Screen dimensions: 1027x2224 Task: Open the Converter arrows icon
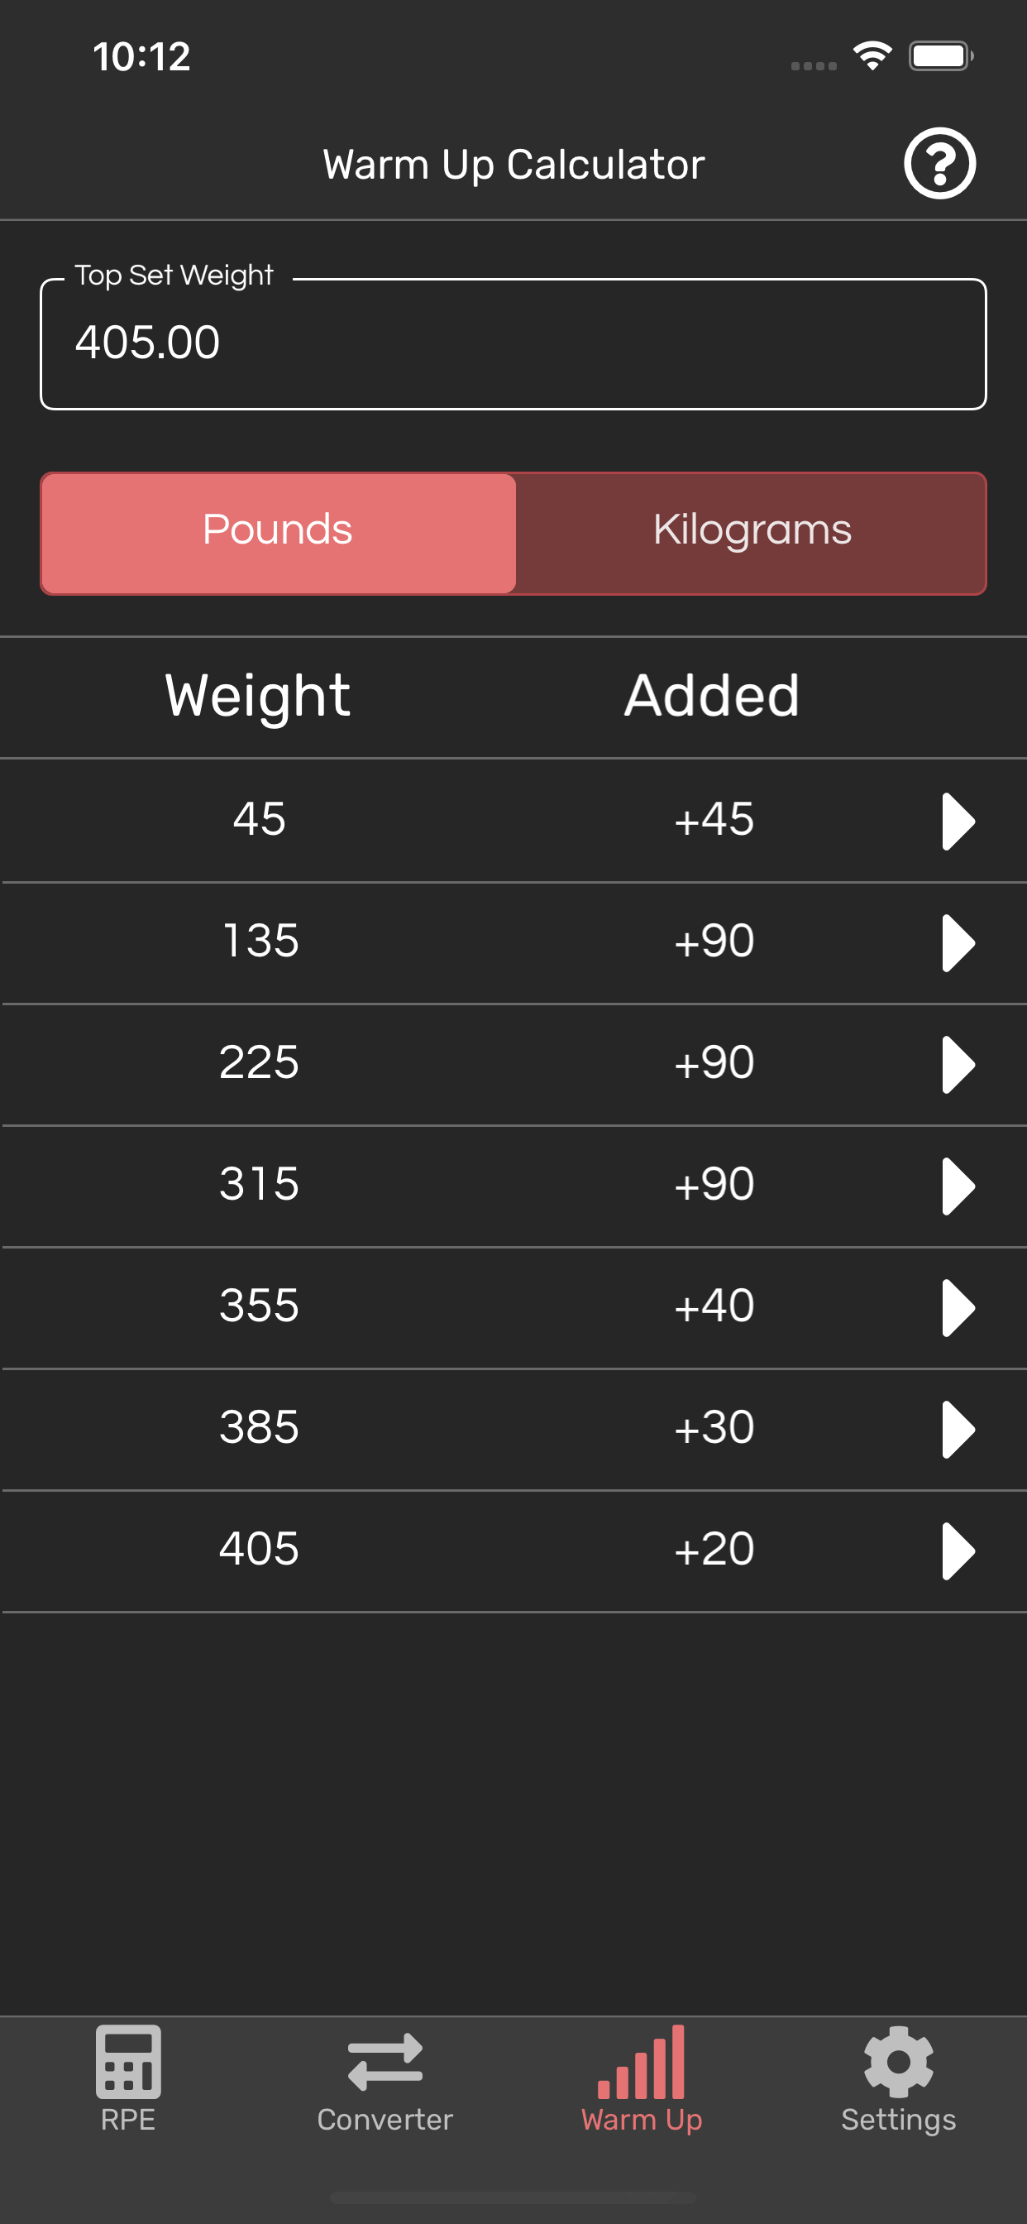click(x=385, y=2062)
